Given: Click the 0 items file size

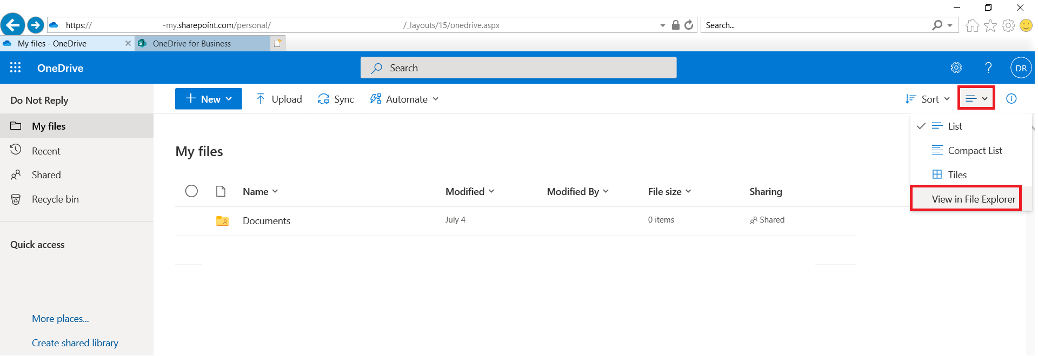Looking at the screenshot, I should pyautogui.click(x=661, y=220).
